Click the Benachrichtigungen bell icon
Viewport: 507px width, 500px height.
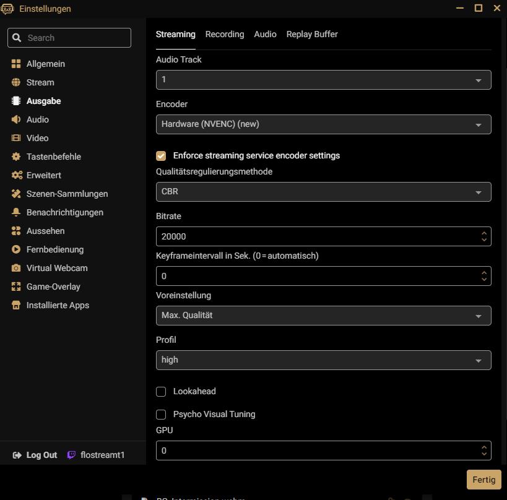pyautogui.click(x=16, y=212)
